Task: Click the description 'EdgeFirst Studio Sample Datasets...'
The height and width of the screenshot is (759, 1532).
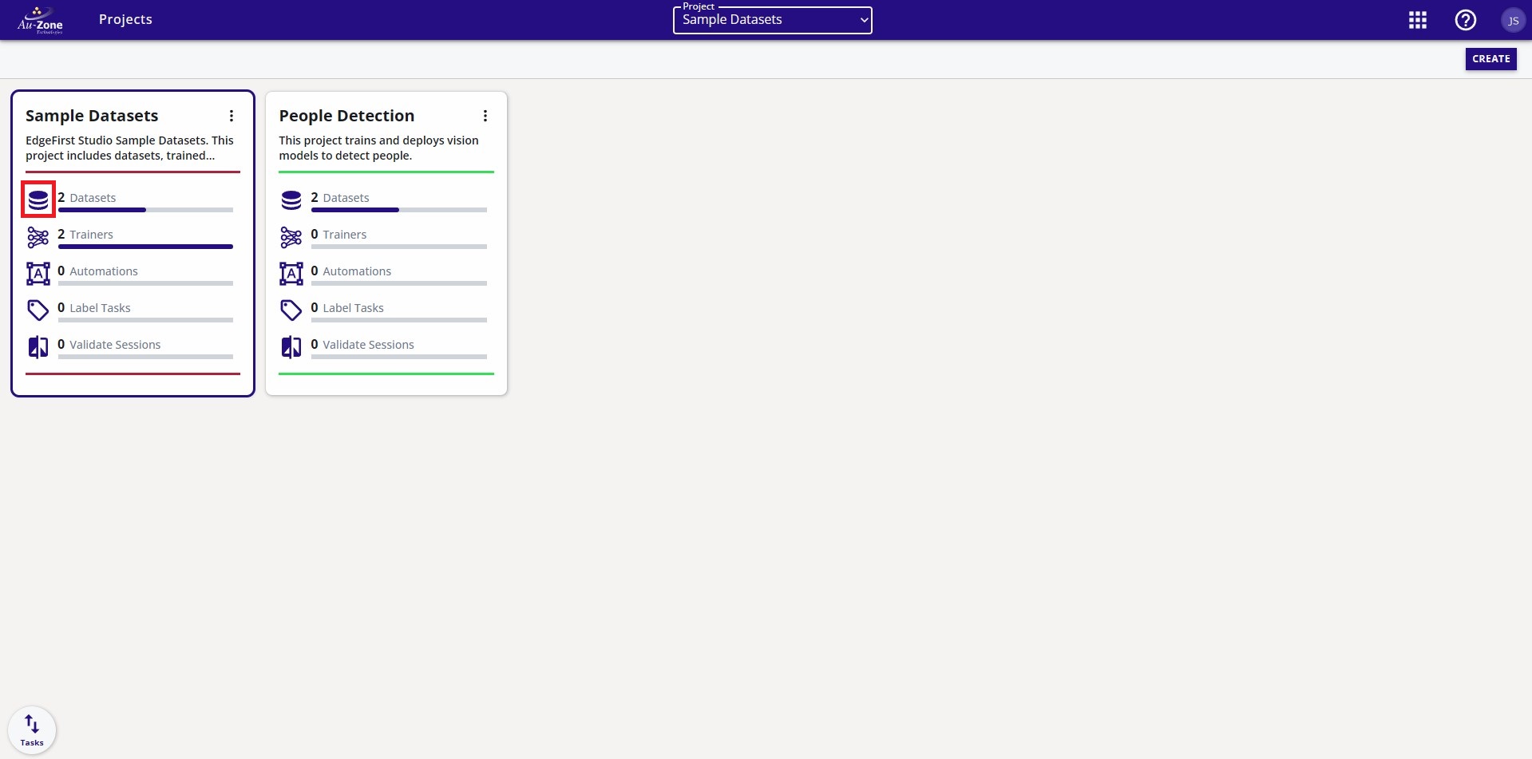Action: (x=129, y=148)
